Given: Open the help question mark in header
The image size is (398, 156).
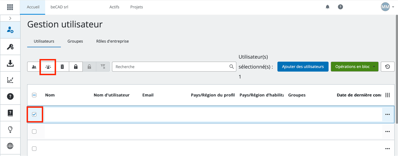Looking at the screenshot, I should 340,7.
